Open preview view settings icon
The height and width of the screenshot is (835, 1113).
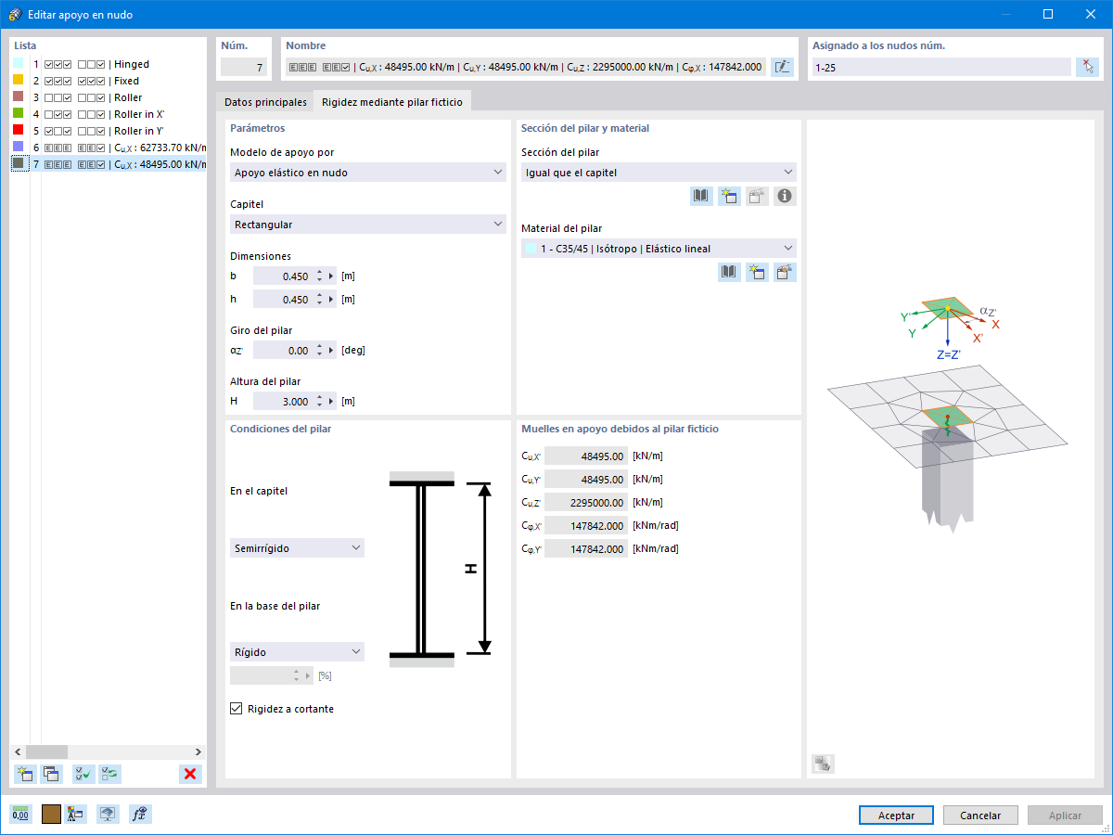[823, 764]
